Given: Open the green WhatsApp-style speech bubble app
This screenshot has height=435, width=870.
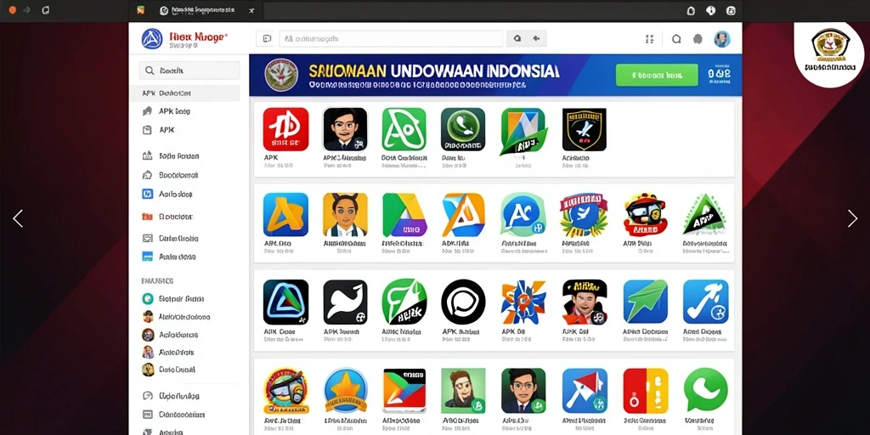Looking at the screenshot, I should (705, 389).
